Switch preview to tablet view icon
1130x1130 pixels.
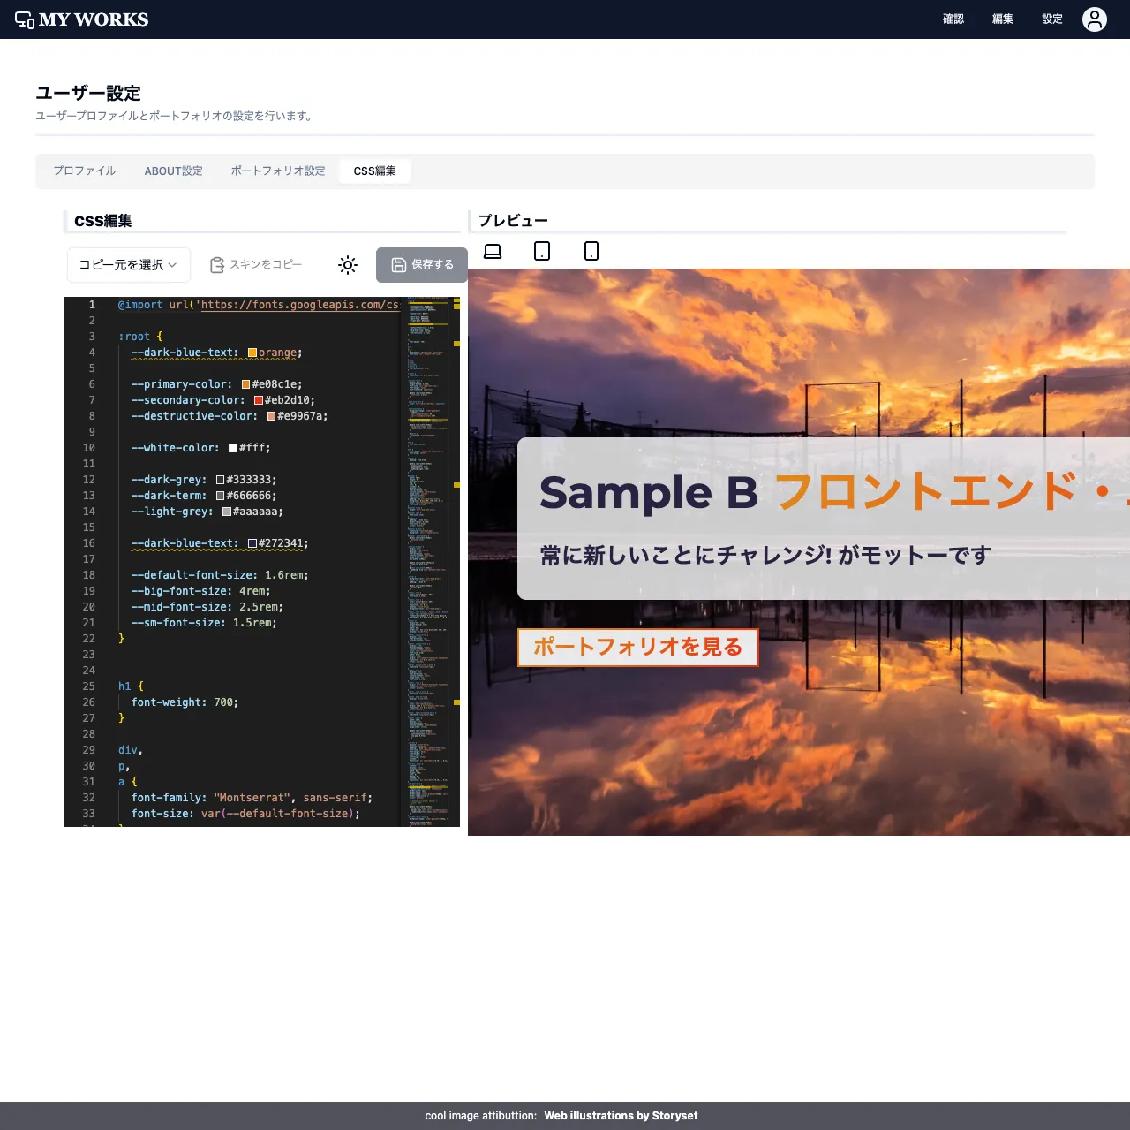[541, 251]
